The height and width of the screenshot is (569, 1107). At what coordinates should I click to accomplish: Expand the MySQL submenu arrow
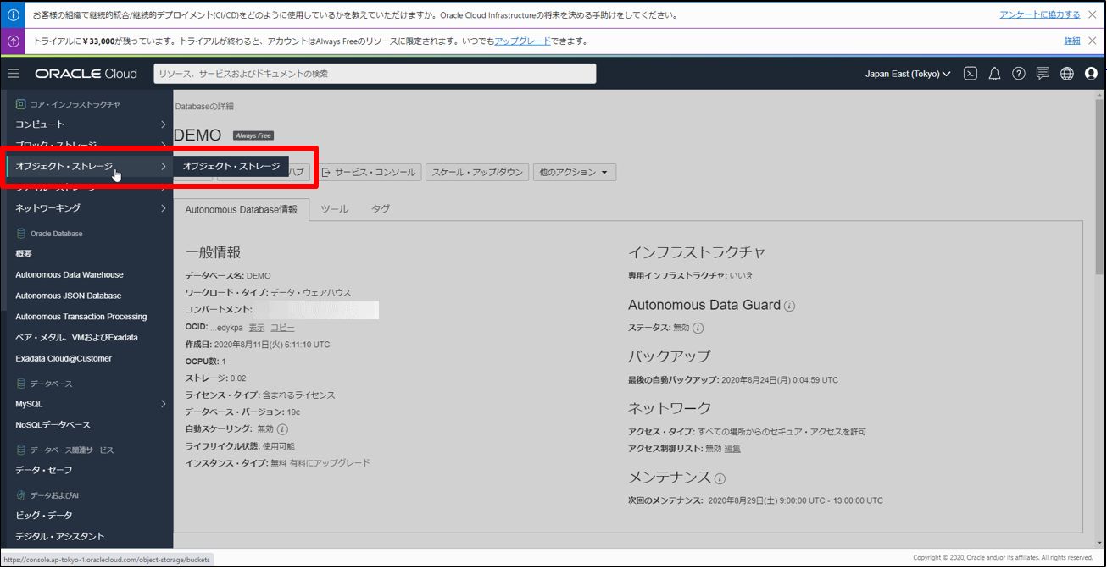(x=163, y=404)
